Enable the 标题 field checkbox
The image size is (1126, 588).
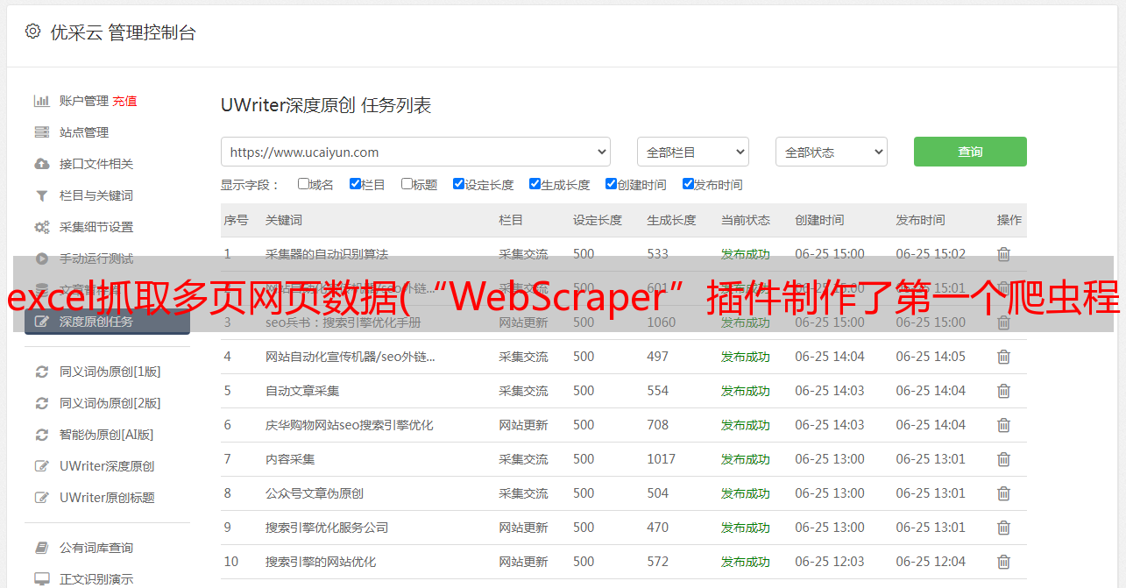[407, 184]
